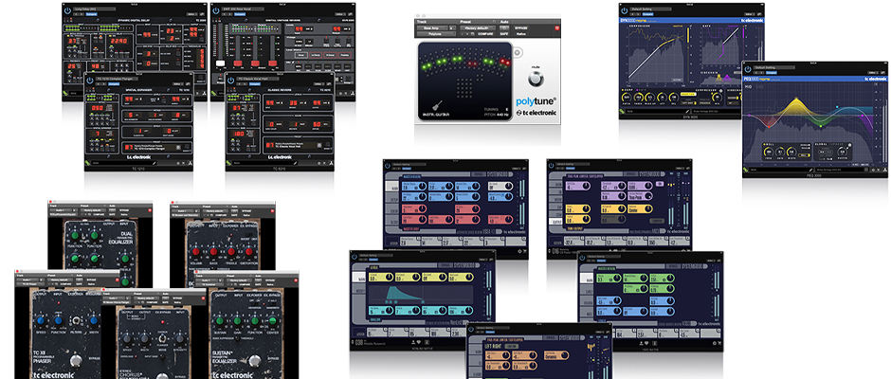Click the power icon in VSS4 System 6000 window
Viewport: 891px width, 379px height.
[389, 166]
